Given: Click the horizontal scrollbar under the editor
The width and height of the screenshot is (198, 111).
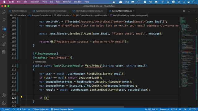Looking at the screenshot, I should pyautogui.click(x=72, y=107).
